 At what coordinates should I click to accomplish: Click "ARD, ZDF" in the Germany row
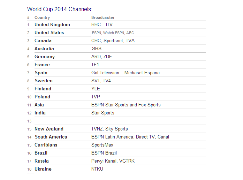101,57
